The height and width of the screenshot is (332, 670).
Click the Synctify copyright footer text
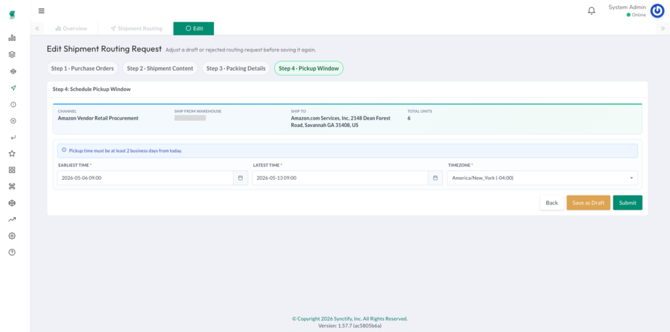[350, 319]
